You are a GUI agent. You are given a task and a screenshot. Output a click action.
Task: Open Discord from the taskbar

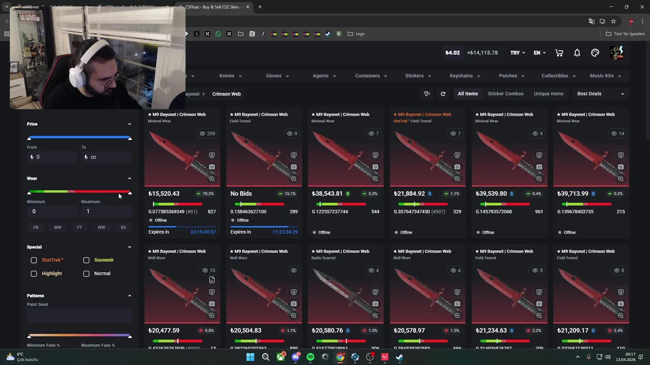point(296,357)
